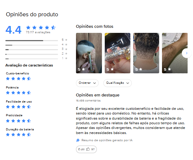Click the Potência rating stars
Screen dimensions: 193x160
click(x=18, y=92)
